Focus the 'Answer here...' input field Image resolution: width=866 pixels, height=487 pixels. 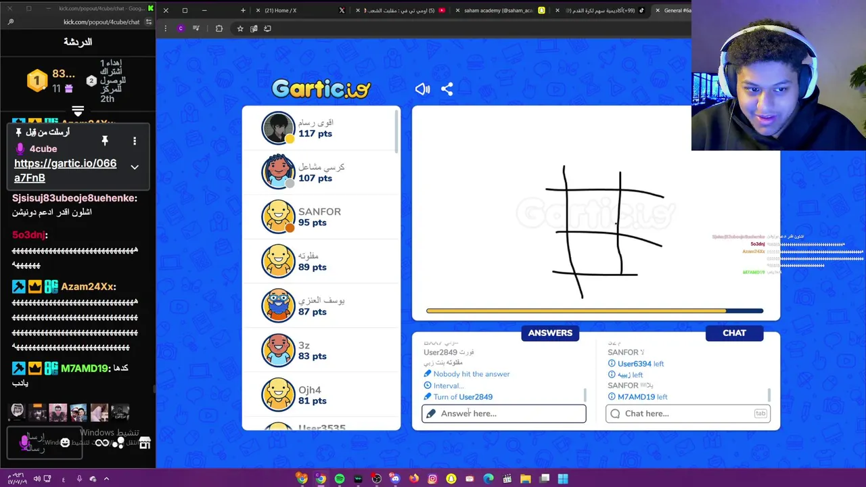(x=504, y=413)
